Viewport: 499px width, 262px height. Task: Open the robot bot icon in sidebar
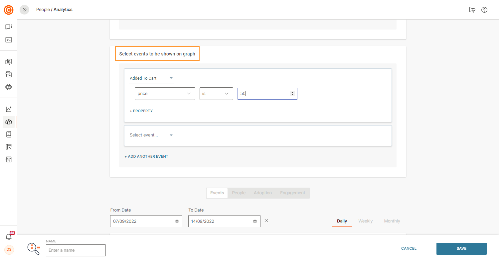pyautogui.click(x=9, y=87)
